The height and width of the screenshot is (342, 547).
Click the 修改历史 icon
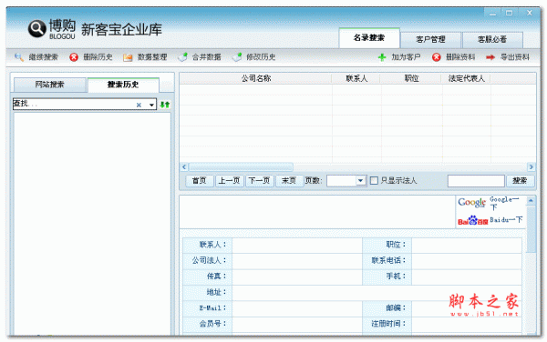point(237,57)
